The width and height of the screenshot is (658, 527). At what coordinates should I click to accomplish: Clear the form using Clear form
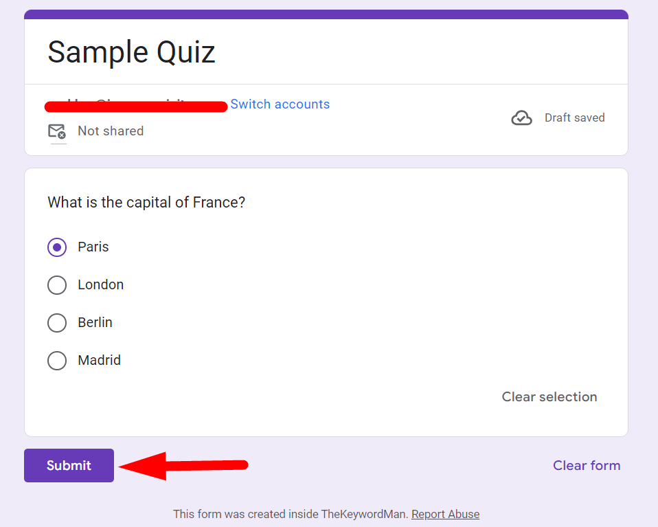586,465
